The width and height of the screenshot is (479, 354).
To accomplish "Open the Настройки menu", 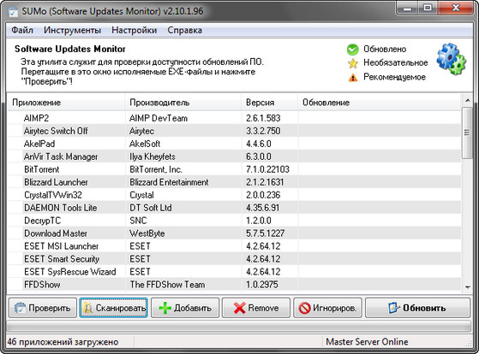I will pos(135,30).
